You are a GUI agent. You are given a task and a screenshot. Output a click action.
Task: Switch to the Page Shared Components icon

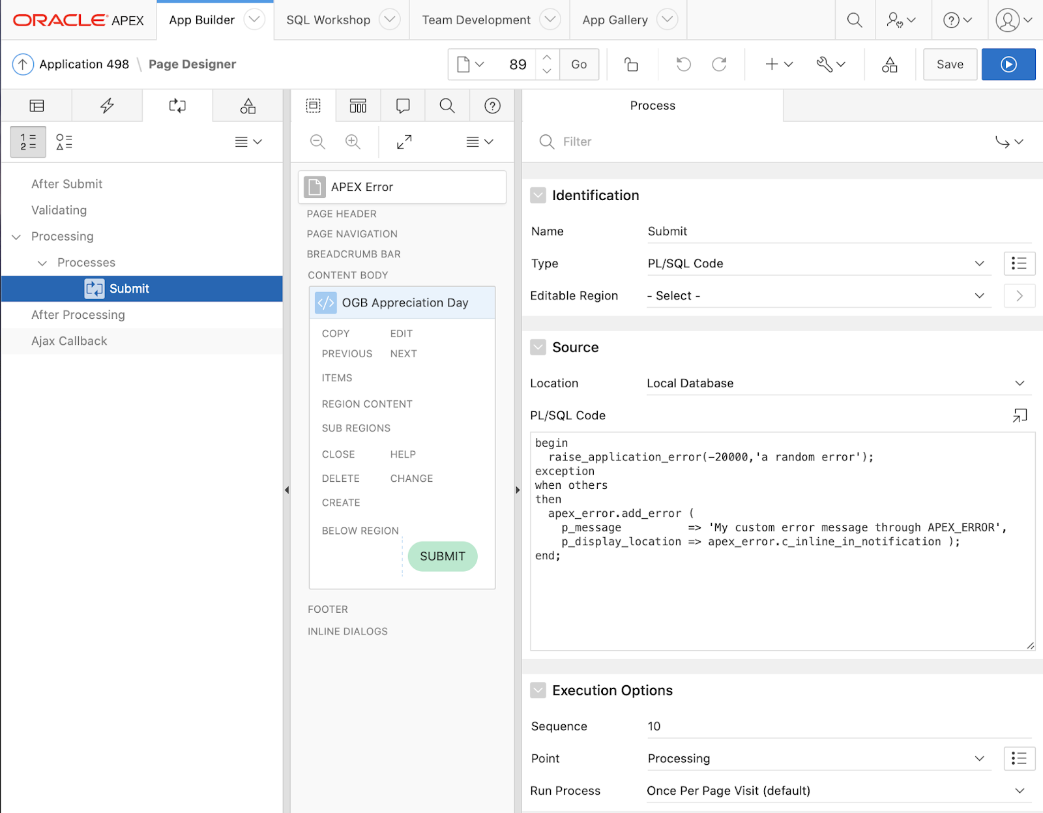click(x=248, y=105)
